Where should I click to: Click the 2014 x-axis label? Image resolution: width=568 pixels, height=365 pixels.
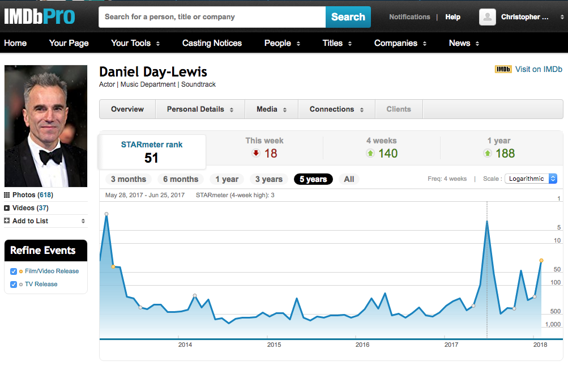coord(185,345)
